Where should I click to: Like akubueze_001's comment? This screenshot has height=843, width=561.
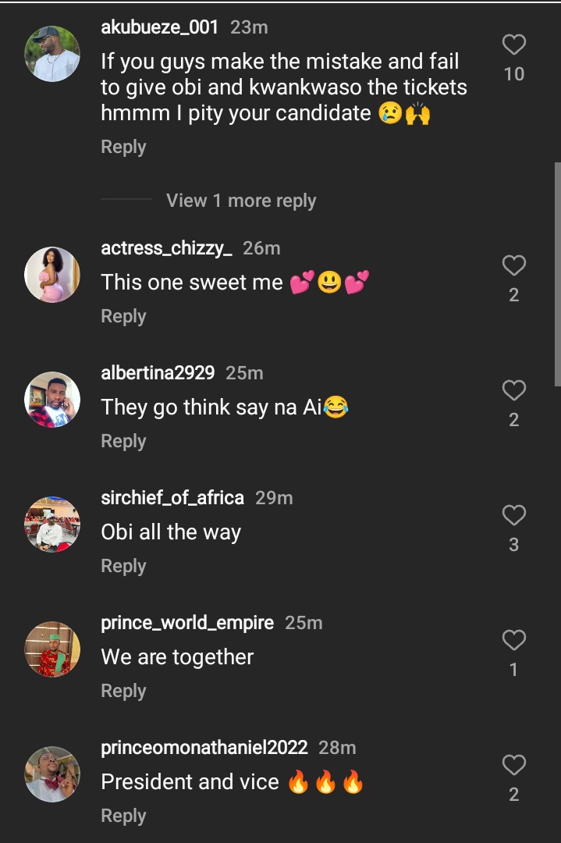pyautogui.click(x=513, y=46)
